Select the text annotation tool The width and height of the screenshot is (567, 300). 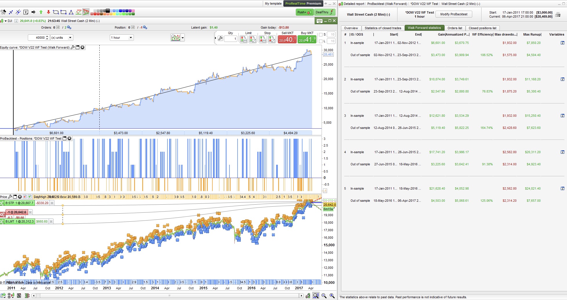coord(26,12)
